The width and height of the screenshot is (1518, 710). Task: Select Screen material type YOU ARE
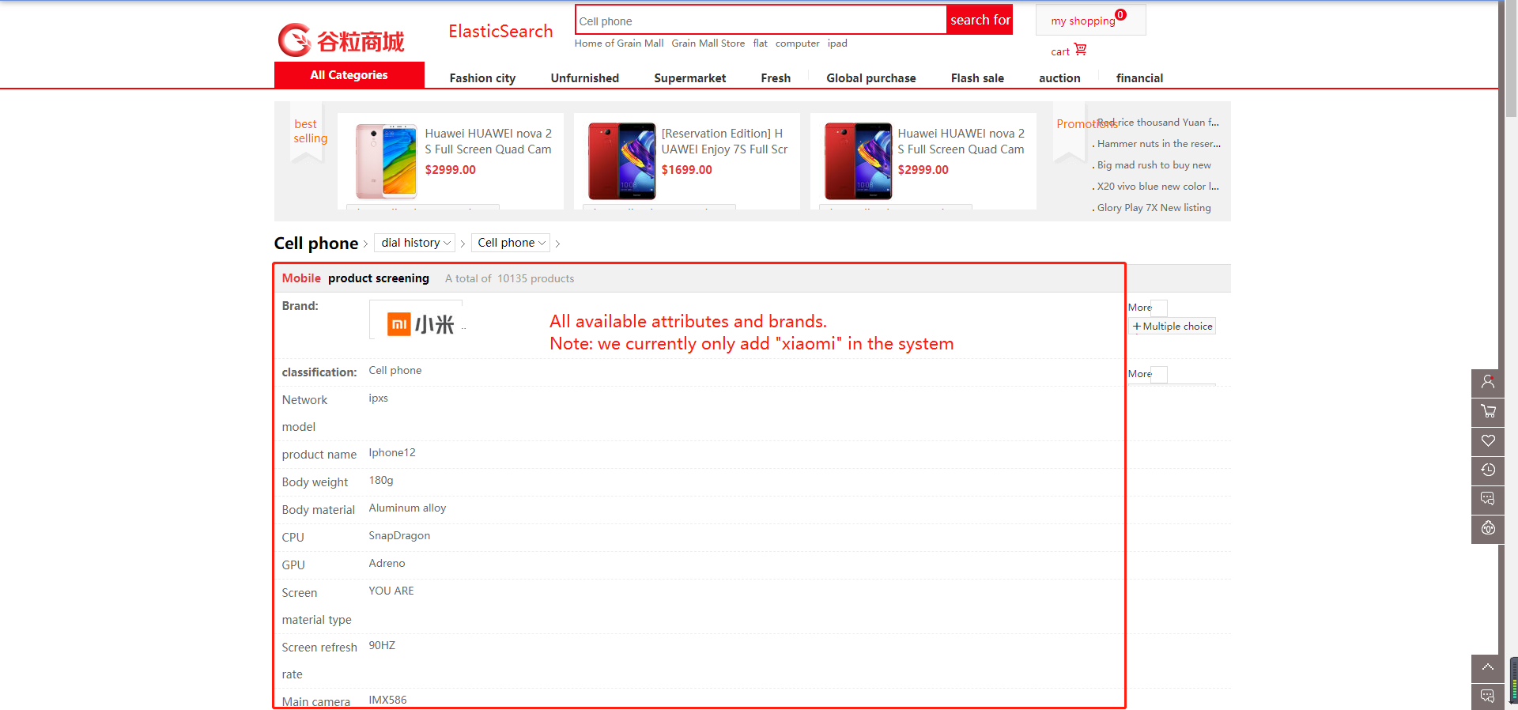(391, 591)
